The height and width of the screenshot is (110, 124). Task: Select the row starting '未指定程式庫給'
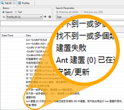tap(37, 63)
